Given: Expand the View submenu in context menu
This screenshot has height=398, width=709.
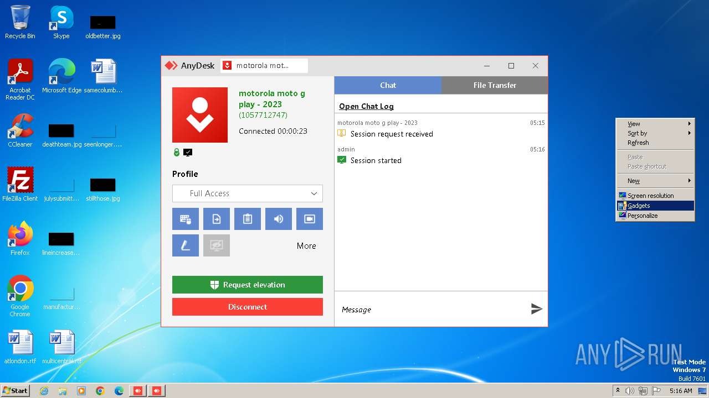Looking at the screenshot, I should (x=655, y=124).
